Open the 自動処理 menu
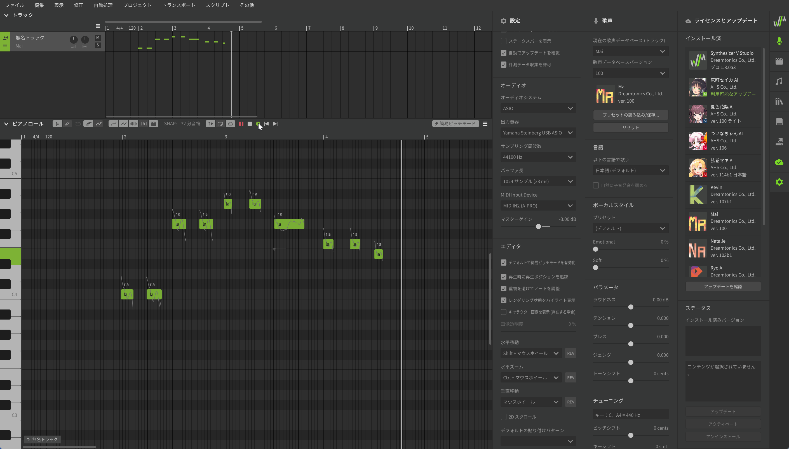789x449 pixels. [x=103, y=5]
